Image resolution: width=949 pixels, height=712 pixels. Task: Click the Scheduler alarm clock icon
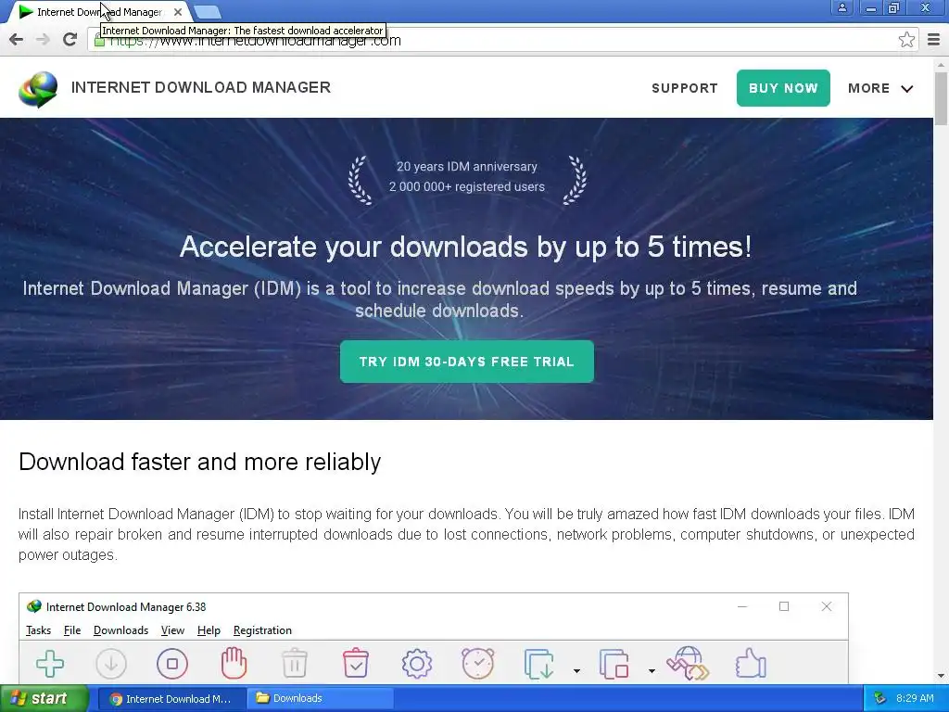[x=478, y=663]
